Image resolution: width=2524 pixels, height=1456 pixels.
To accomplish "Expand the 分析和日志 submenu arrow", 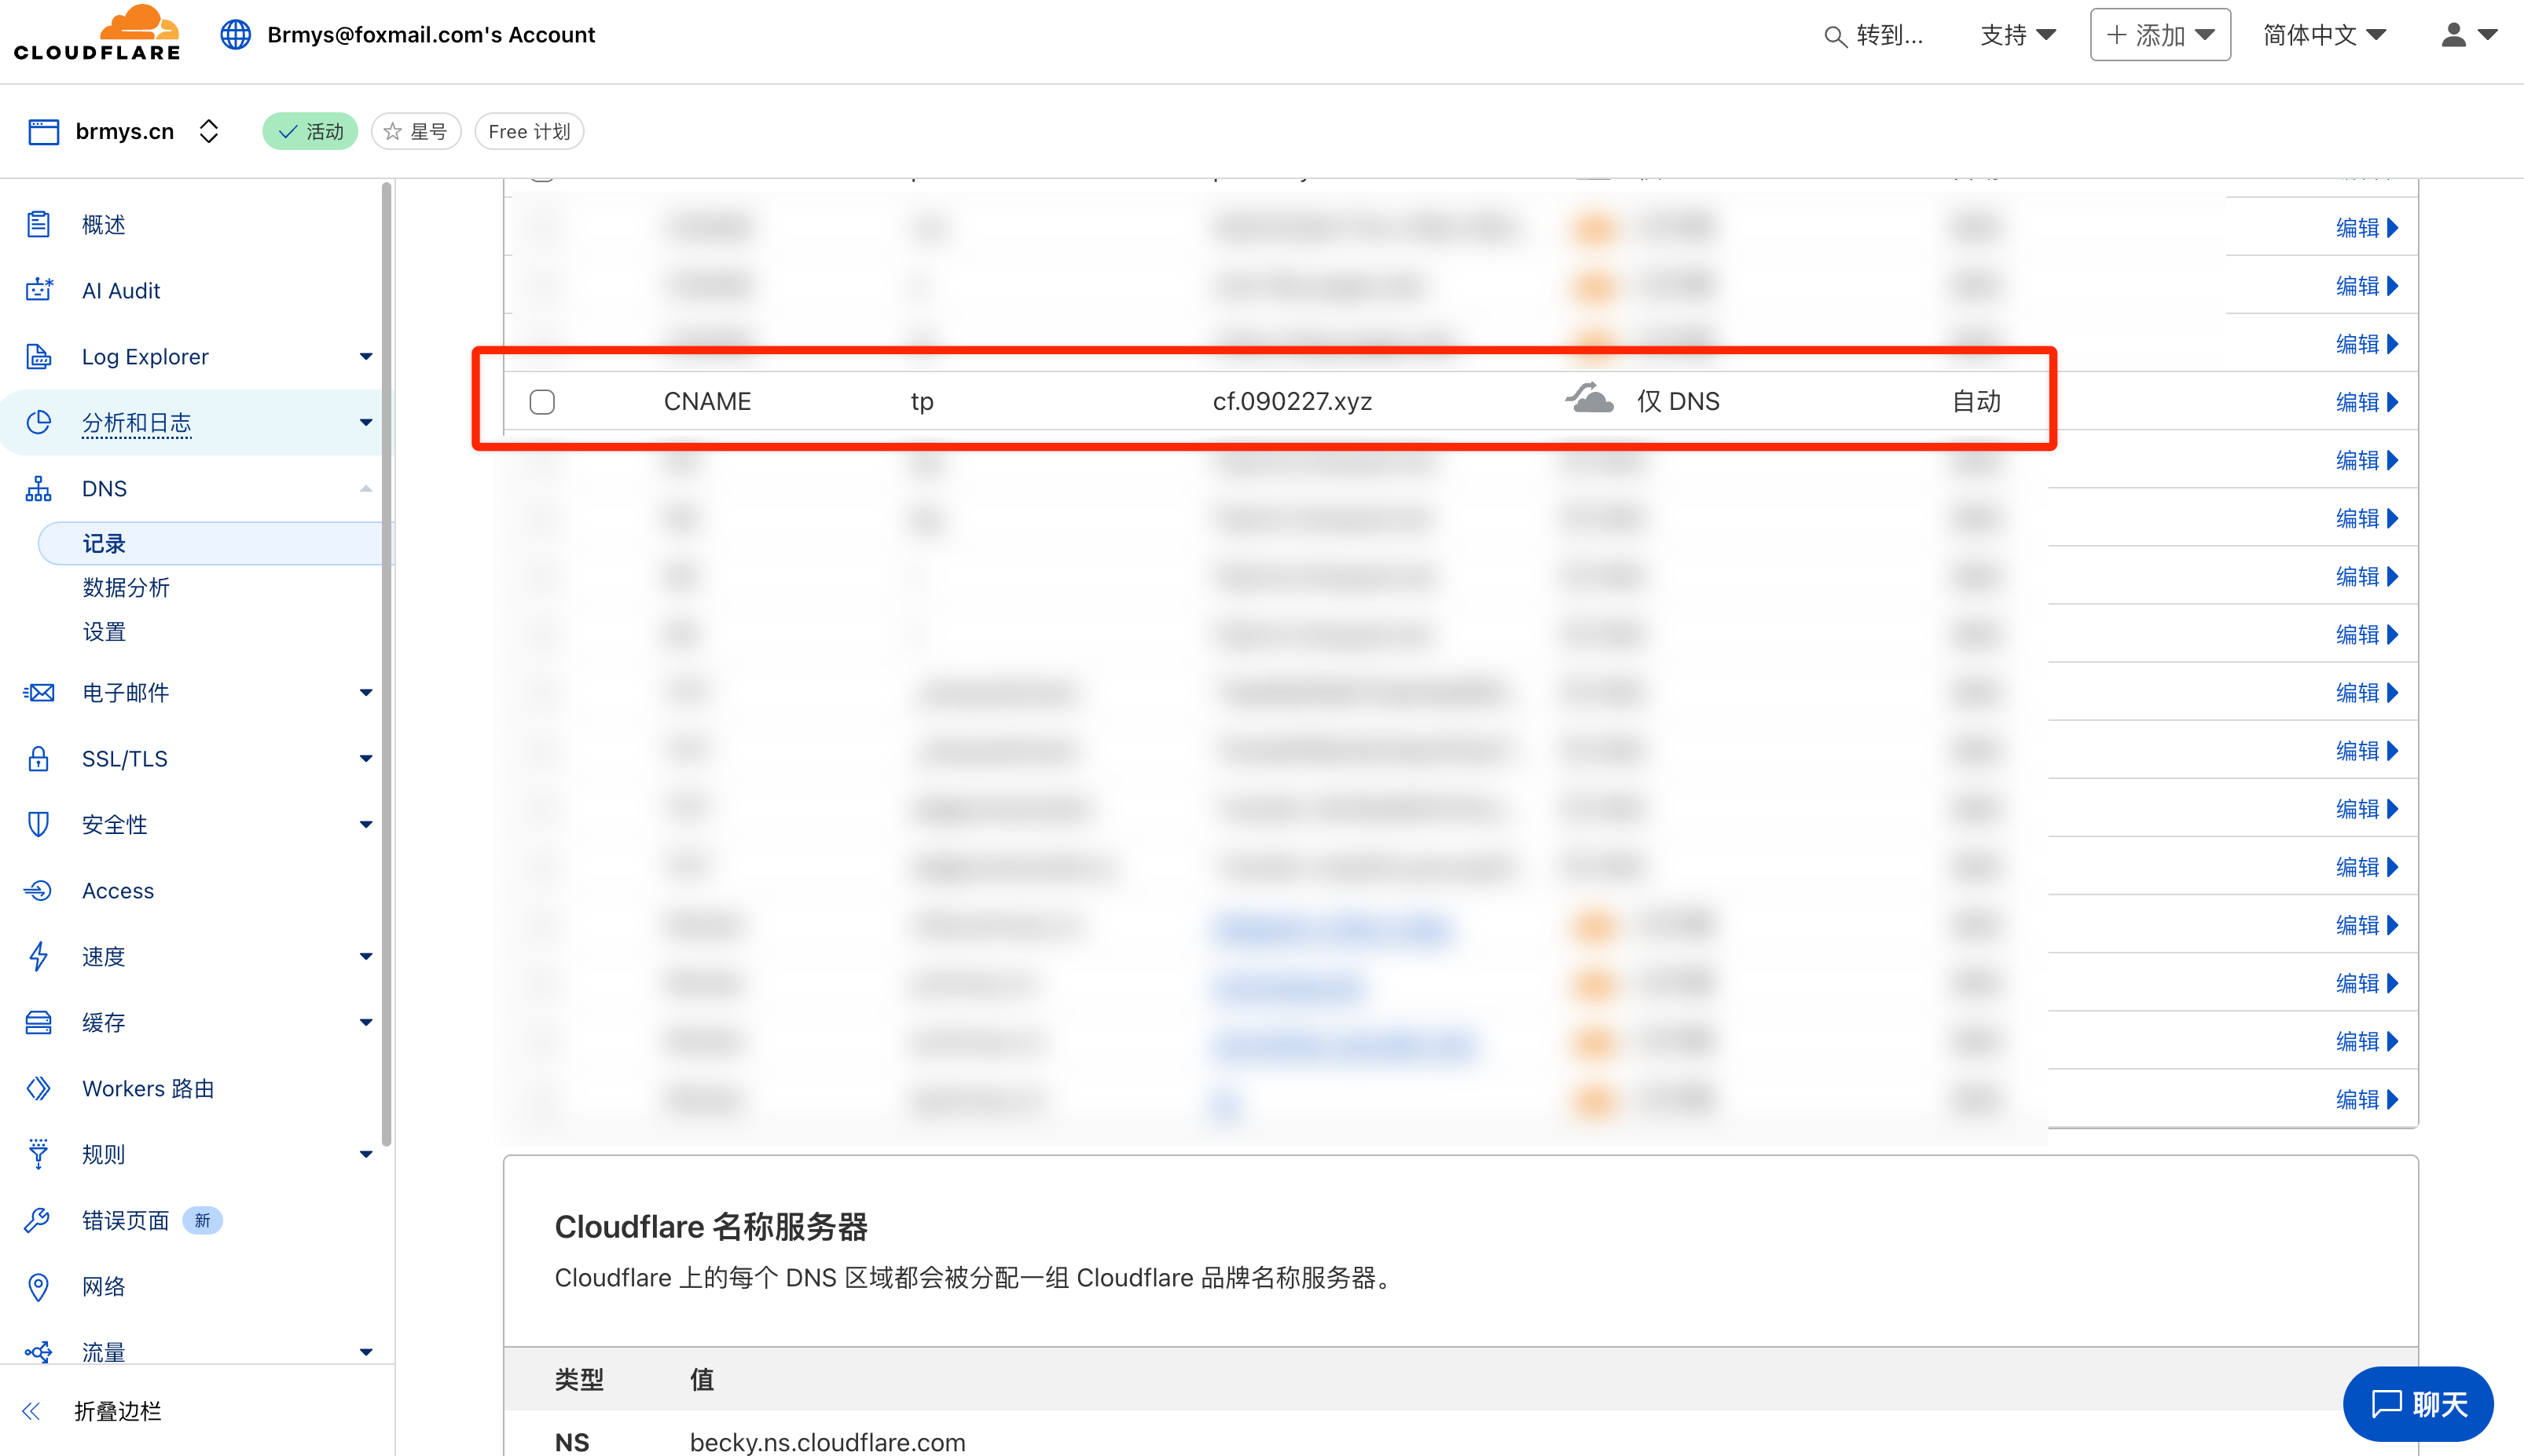I will (x=366, y=422).
